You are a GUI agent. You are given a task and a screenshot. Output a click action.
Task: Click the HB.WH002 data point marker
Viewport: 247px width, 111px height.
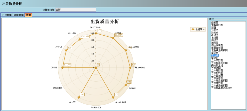(x=130, y=68)
